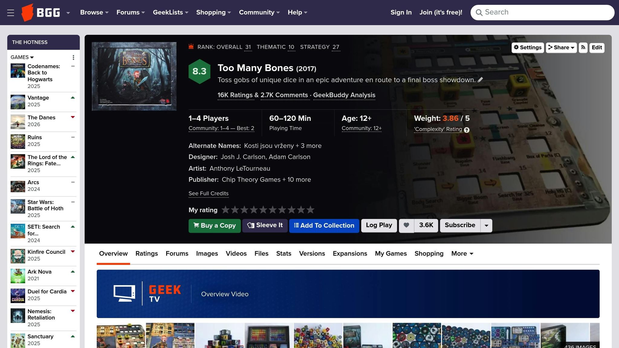The image size is (619, 348).
Task: Click the Subscribe button
Action: (x=460, y=225)
